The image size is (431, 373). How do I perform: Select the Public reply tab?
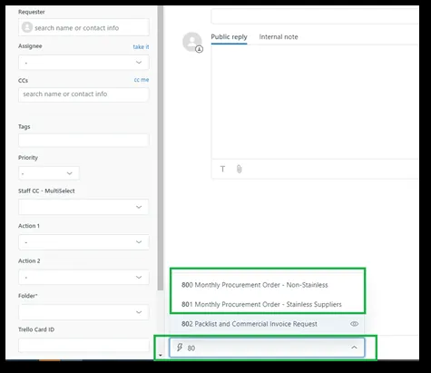click(x=229, y=37)
